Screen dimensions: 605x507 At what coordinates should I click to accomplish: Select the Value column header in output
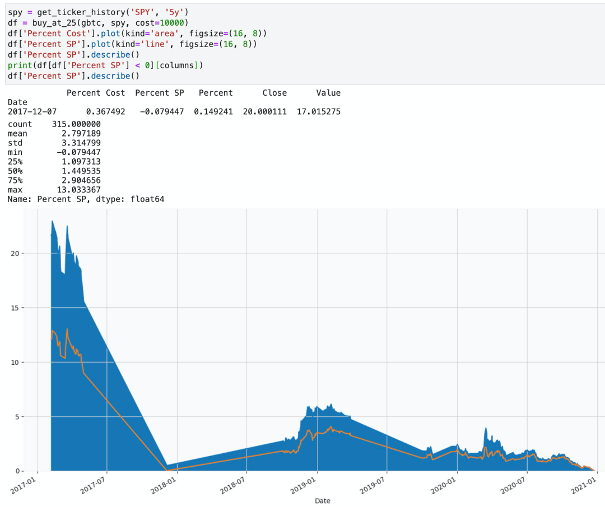(x=328, y=93)
